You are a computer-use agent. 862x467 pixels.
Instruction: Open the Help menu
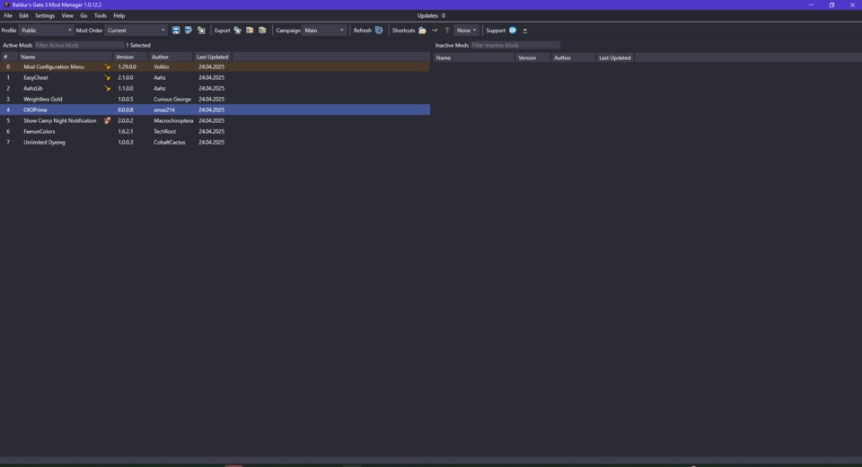click(119, 15)
